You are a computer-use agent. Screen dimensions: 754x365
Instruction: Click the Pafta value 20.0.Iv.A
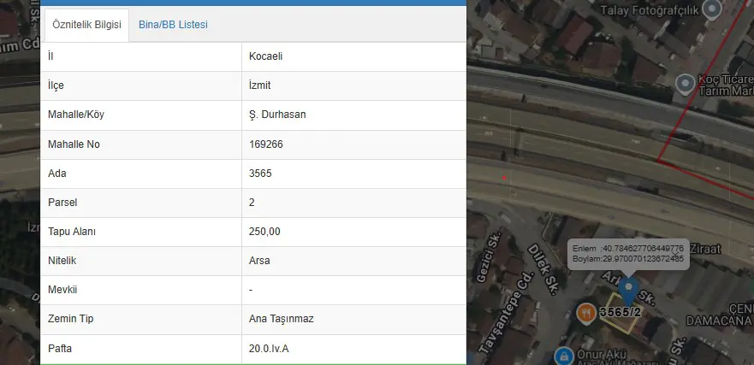(x=269, y=349)
